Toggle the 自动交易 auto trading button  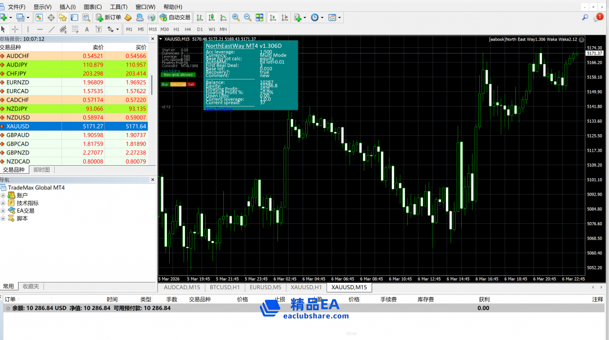(x=176, y=17)
